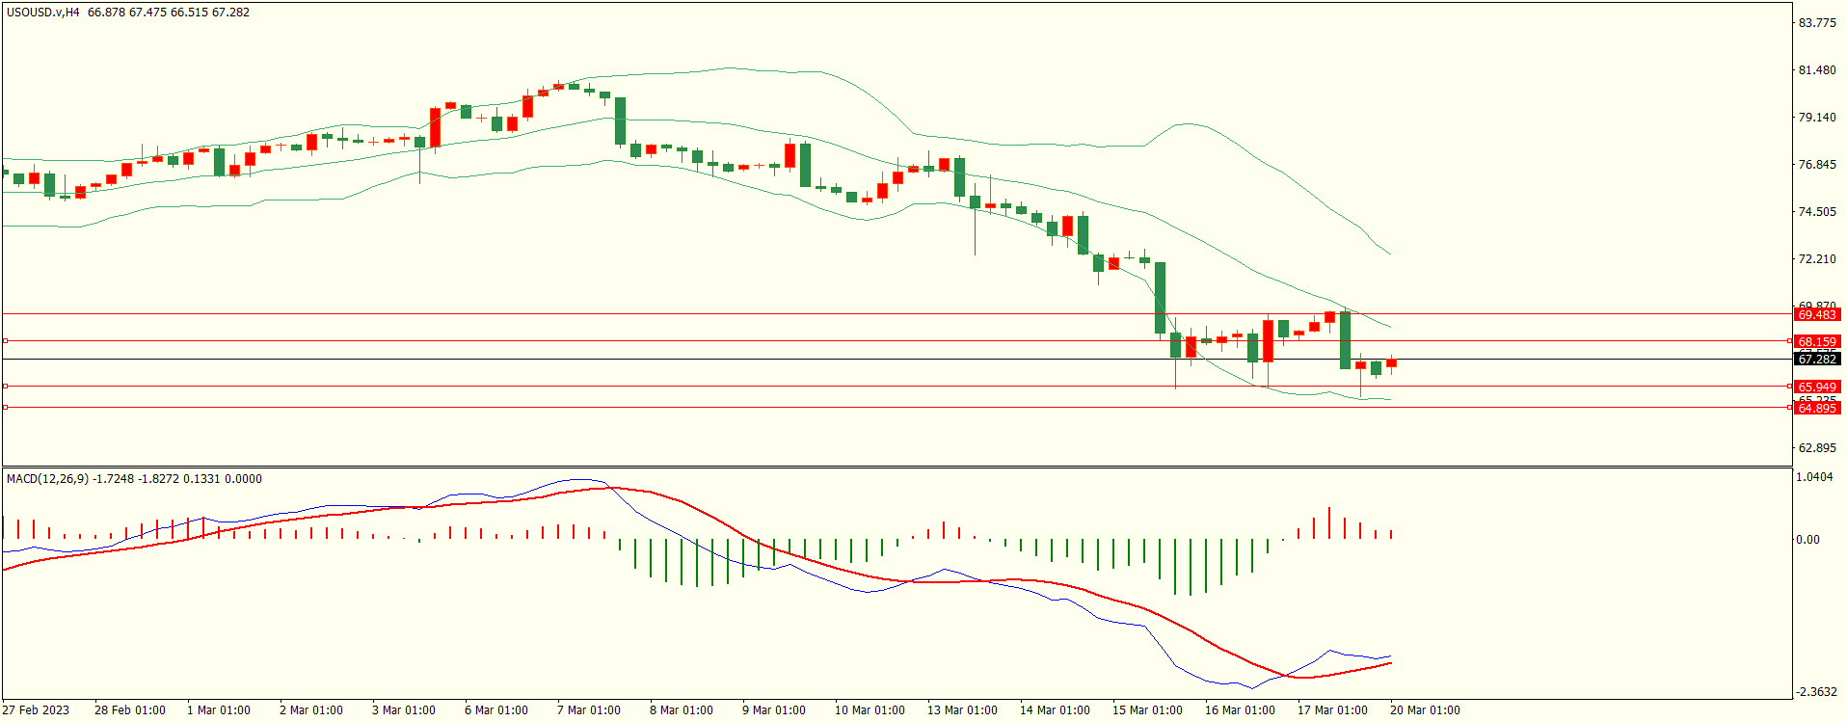Click the 8 Mar 01:00 time label
The width and height of the screenshot is (1847, 722).
[682, 709]
